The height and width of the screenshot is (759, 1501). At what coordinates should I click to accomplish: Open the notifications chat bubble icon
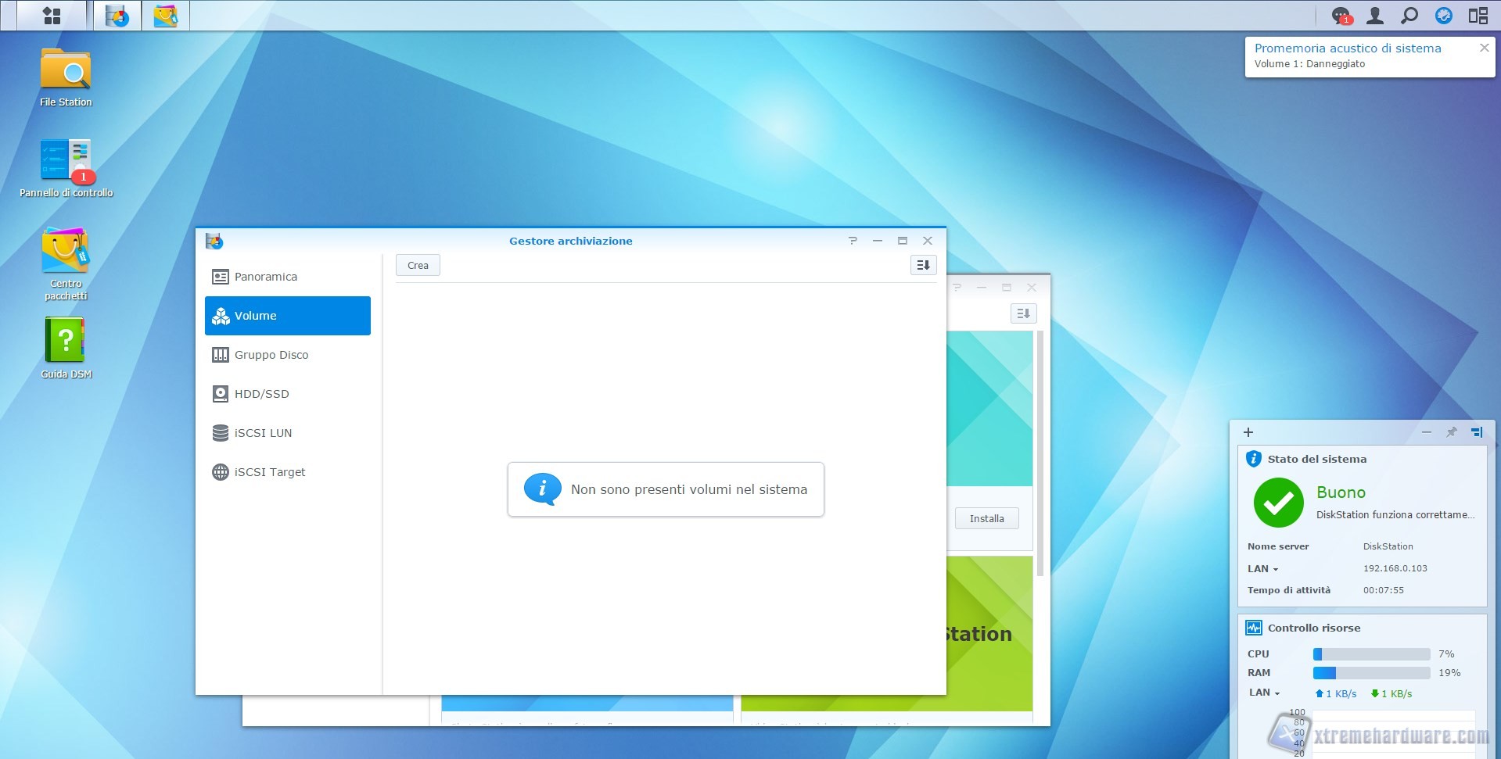(1341, 16)
